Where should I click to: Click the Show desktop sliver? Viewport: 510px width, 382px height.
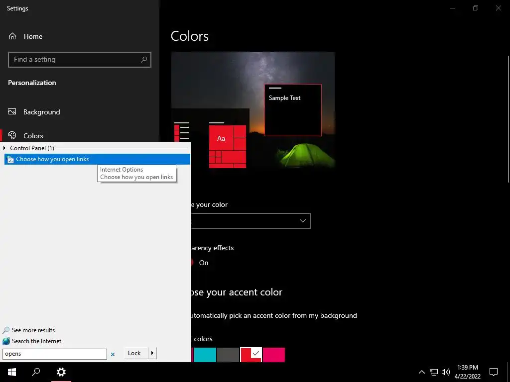coord(509,372)
